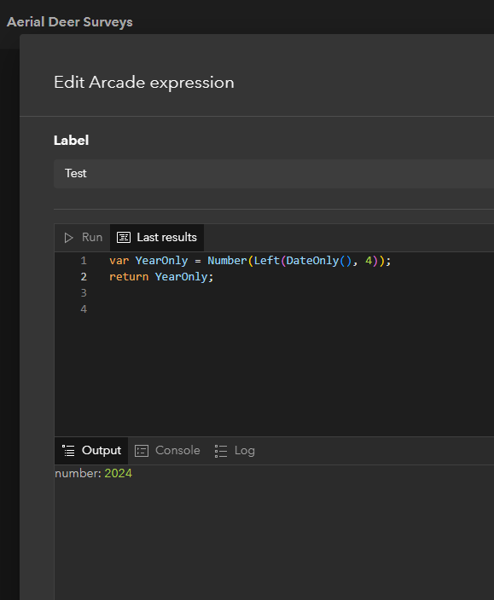Click line number 3 in editor gutter
The width and height of the screenshot is (494, 600).
click(84, 293)
